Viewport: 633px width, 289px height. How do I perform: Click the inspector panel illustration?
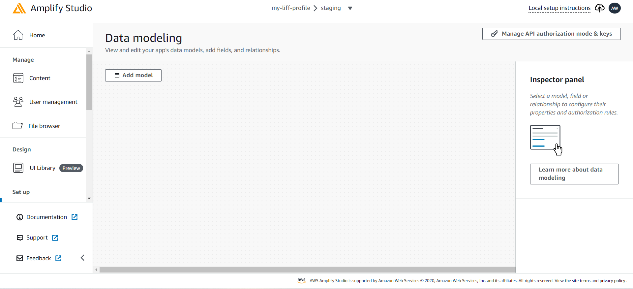pyautogui.click(x=546, y=140)
